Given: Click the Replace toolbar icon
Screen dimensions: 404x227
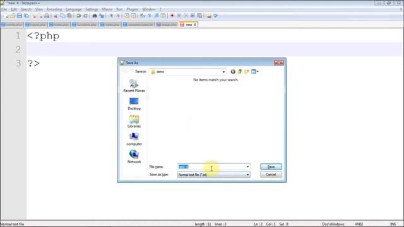Looking at the screenshot, I should pos(102,16).
